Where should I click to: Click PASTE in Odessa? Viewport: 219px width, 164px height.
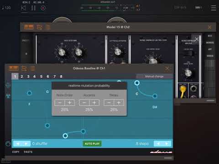[x=28, y=152]
